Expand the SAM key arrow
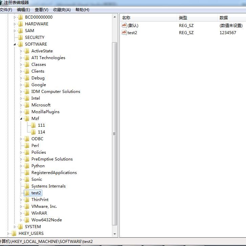246x246 pixels. [x=15, y=31]
